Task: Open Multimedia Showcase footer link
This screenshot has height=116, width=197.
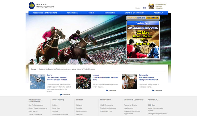Action: (60, 115)
